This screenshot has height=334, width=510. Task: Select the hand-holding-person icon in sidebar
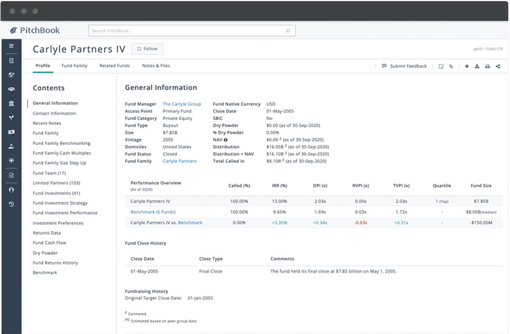11,146
